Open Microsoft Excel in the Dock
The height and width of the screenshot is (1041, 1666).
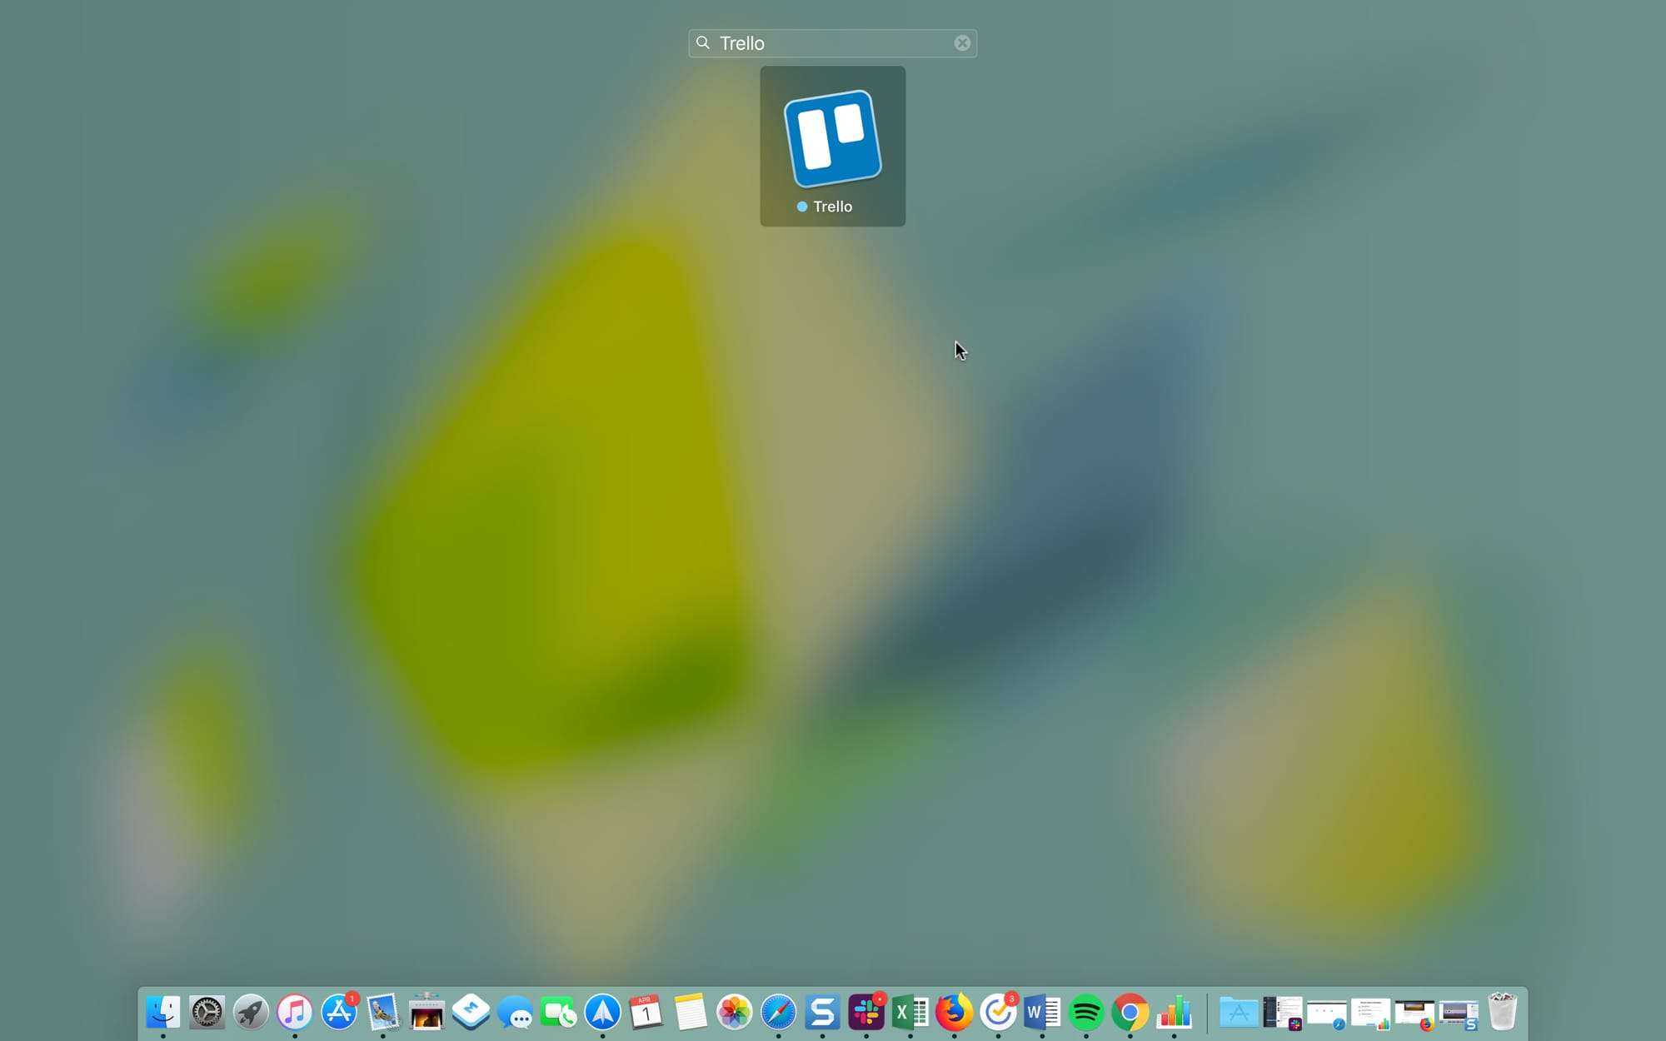910,1013
